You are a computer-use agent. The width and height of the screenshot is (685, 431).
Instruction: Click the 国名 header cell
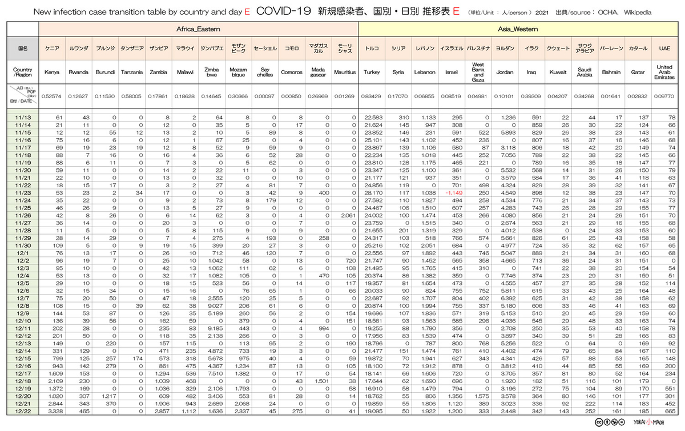(23, 49)
